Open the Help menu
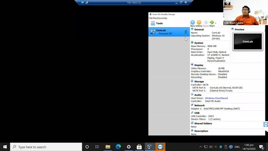The image size is (268, 151). click(165, 18)
